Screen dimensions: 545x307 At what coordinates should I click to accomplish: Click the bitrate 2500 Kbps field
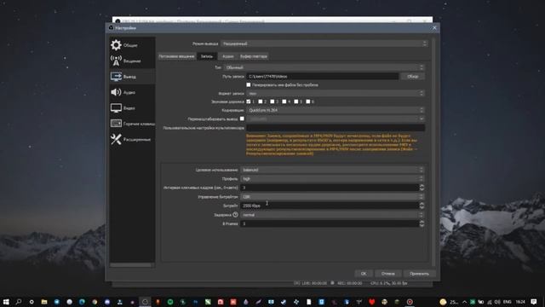pos(330,206)
